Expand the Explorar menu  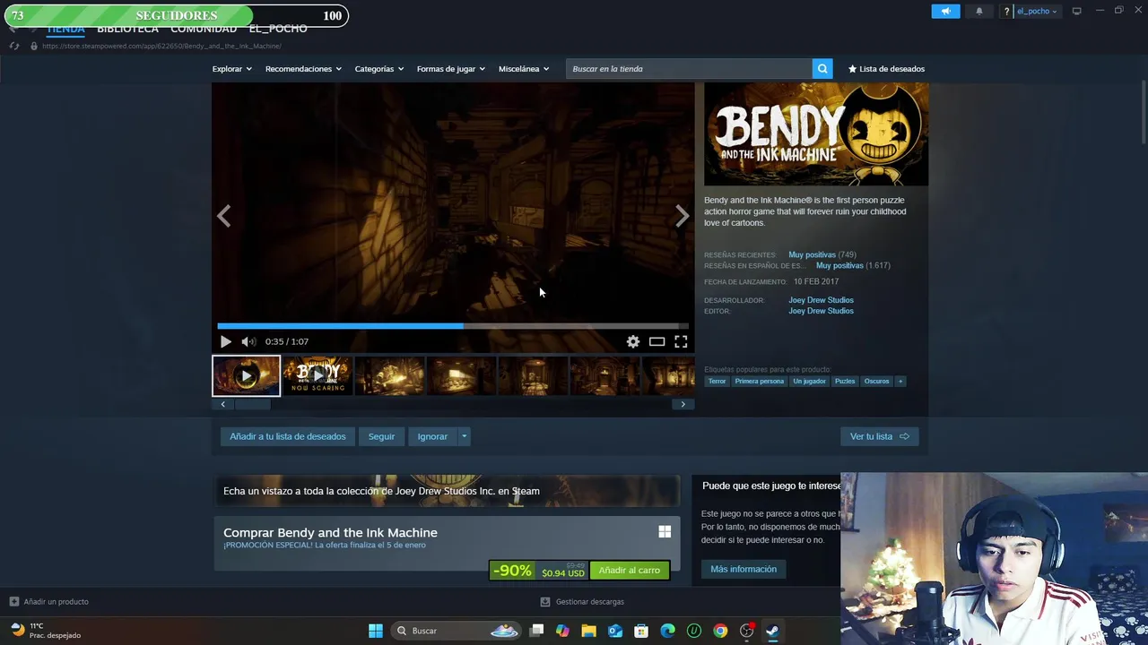[x=231, y=69]
